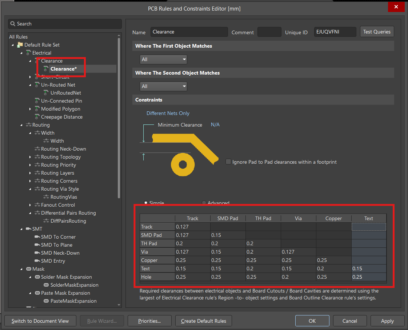Click the UnRoutedNet rule icon
The width and height of the screenshot is (408, 330).
46,93
